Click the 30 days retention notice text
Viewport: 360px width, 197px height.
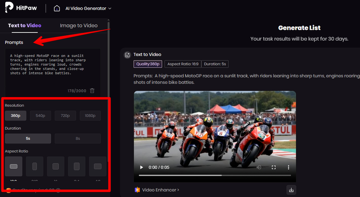300,39
